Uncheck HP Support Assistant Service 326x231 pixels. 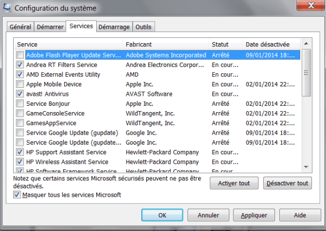19,152
